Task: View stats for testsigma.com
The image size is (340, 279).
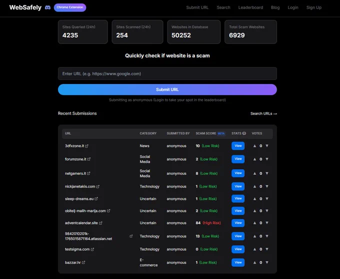Action: click(238, 249)
